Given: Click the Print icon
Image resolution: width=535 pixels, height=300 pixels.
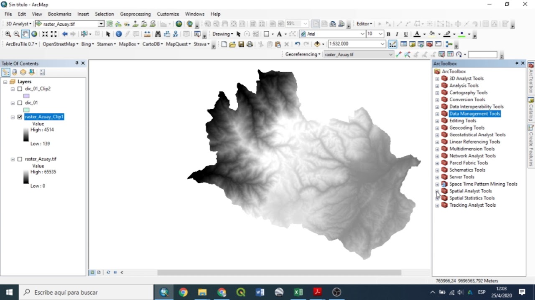Looking at the screenshot, I should pos(250,44).
